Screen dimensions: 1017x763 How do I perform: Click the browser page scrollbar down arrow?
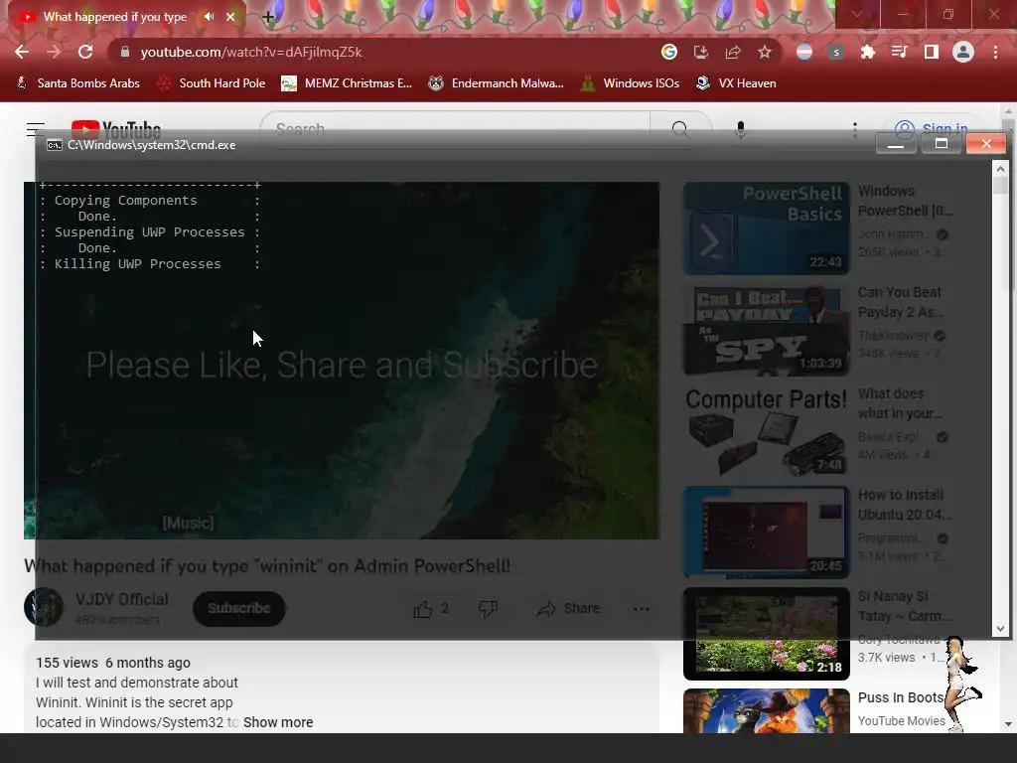tap(1008, 724)
